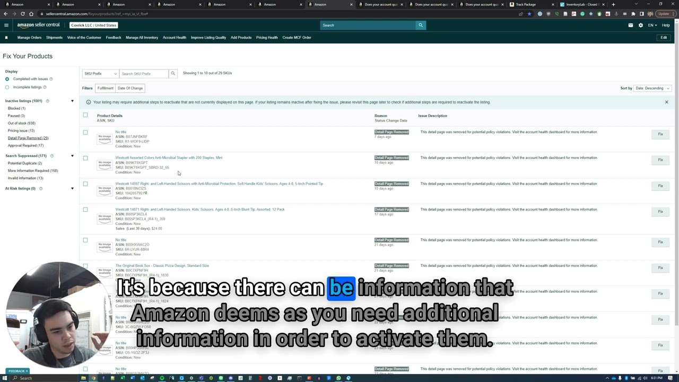Click info icon beside Completed with Issues
Viewport: 679px width, 382px height.
51,79
